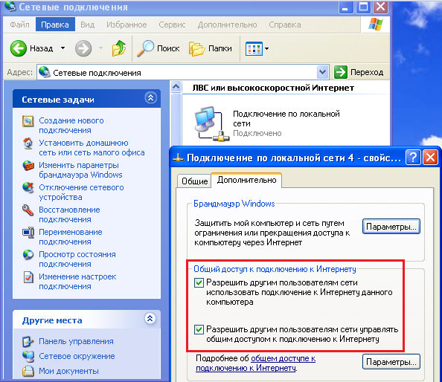Image resolution: width=442 pixels, height=382 pixels.
Task: Click the Создание нового подключения icon
Action: [28, 121]
